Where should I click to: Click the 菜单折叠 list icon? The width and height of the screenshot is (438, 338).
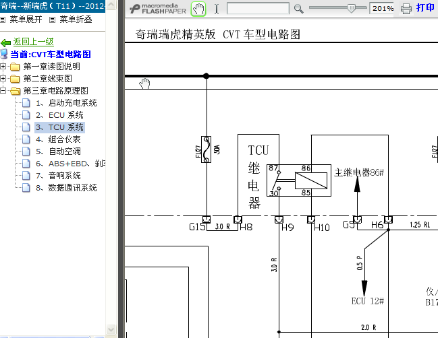52,20
